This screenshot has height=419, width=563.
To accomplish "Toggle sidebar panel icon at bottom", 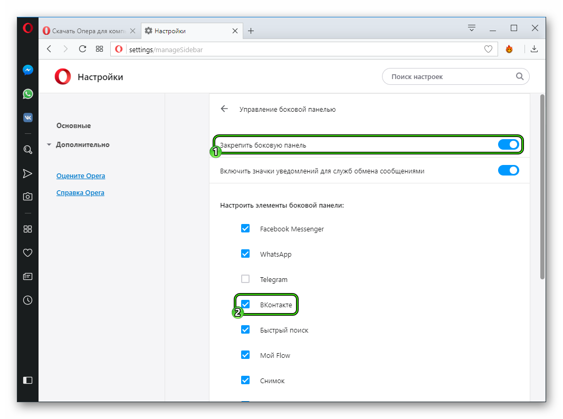I will click(x=27, y=380).
